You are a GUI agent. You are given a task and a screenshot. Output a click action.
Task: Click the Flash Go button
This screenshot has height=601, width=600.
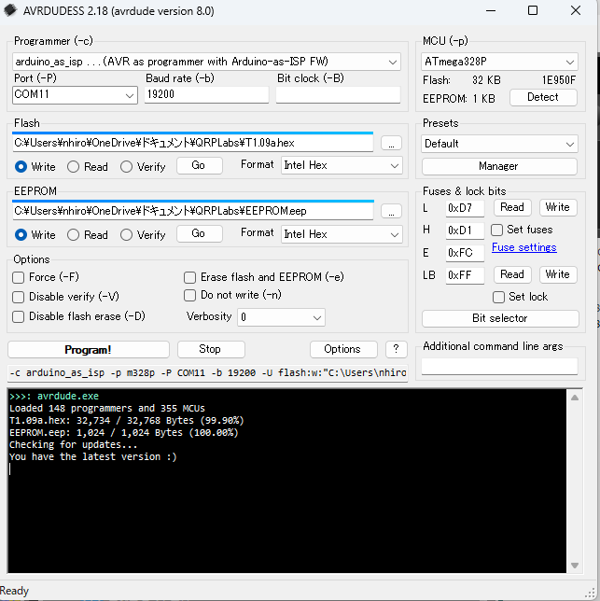click(200, 165)
